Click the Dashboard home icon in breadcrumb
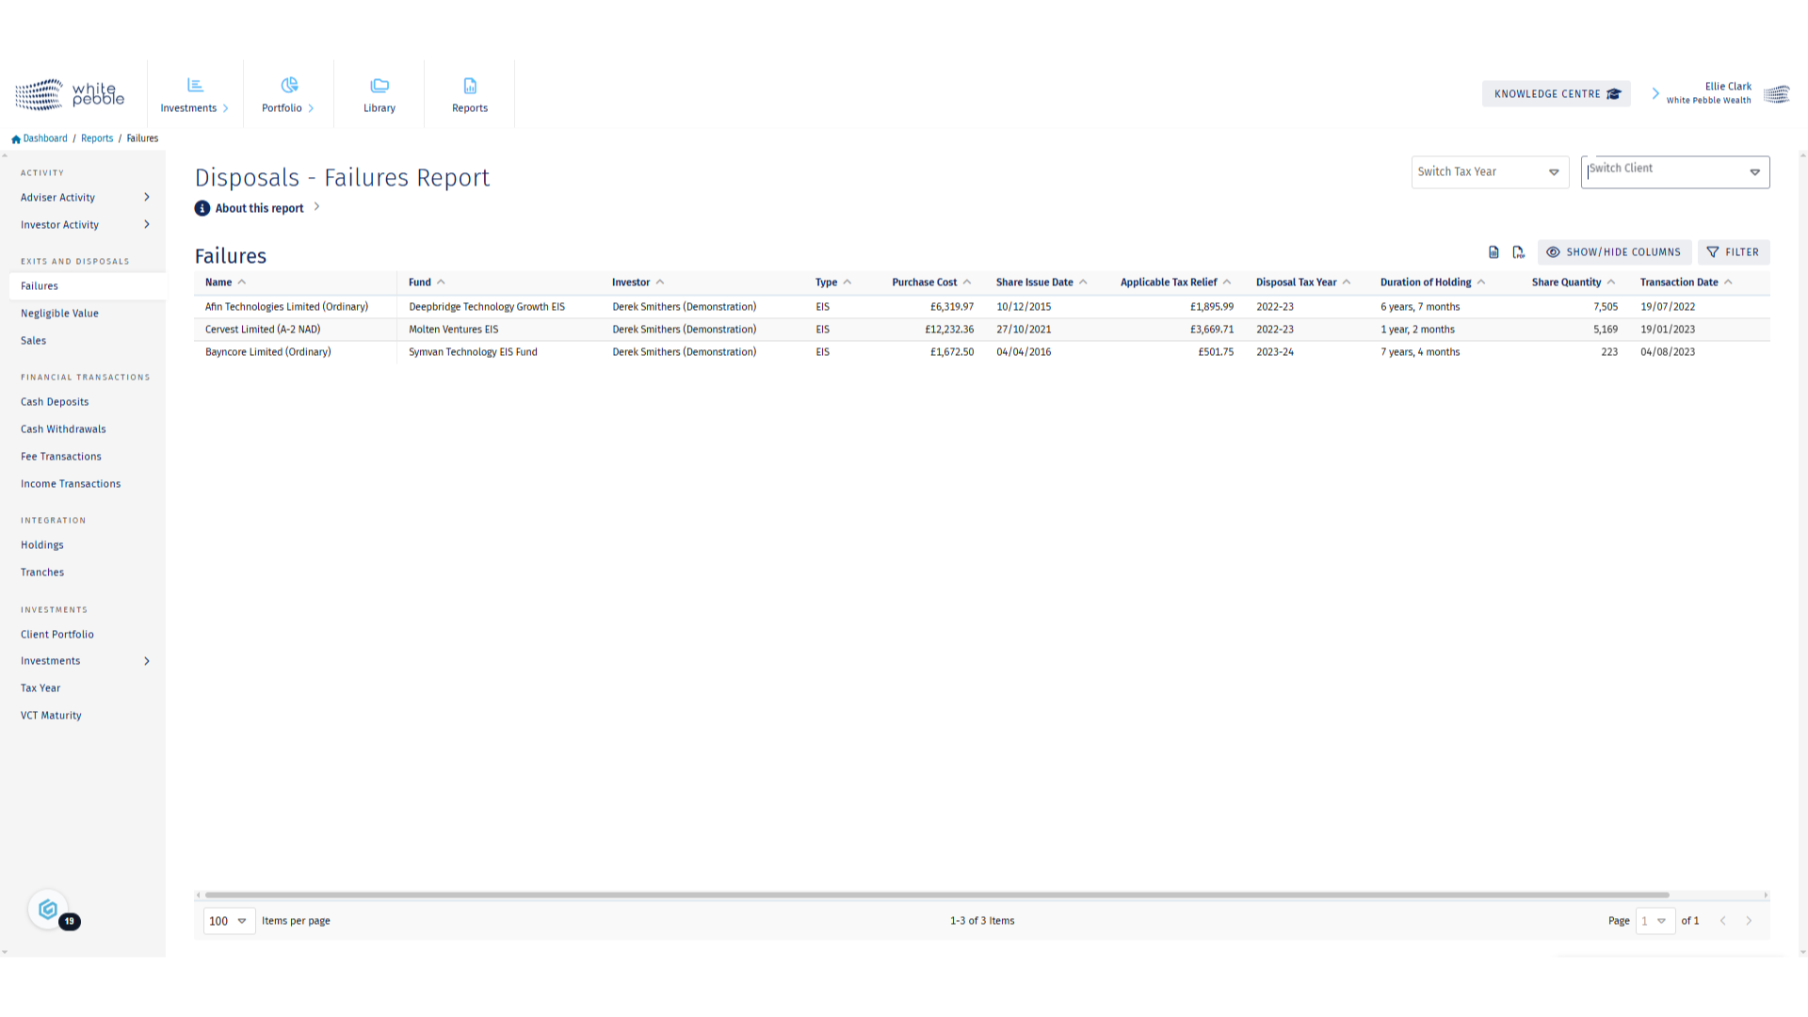 coord(16,138)
